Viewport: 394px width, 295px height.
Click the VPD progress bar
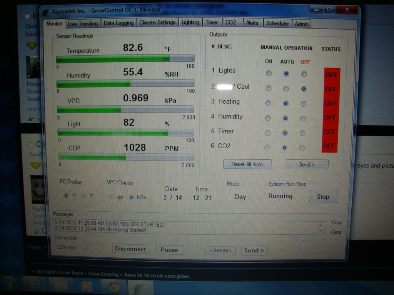click(126, 109)
